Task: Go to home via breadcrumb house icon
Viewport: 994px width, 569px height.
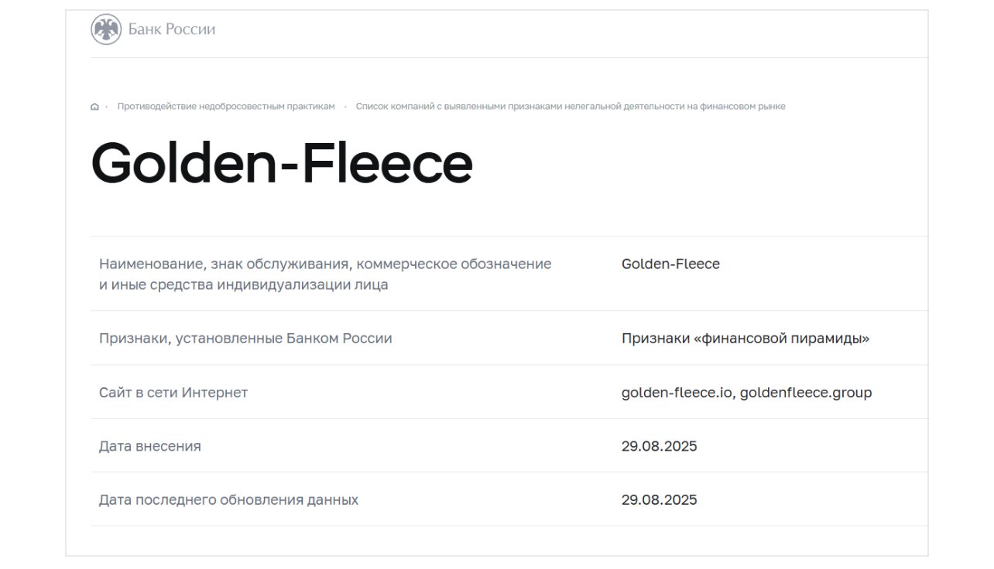Action: tap(94, 107)
